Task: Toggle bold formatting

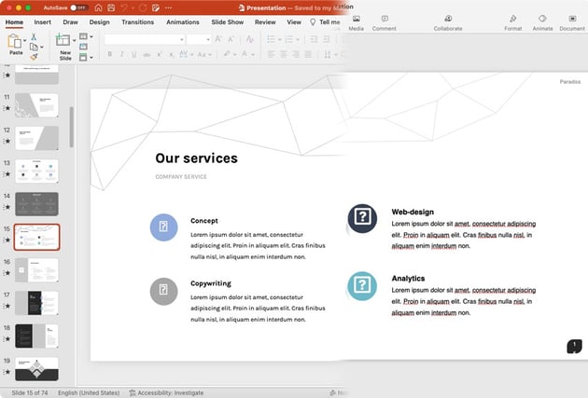Action: pyautogui.click(x=108, y=55)
